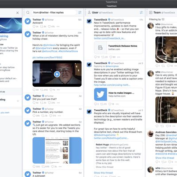Open column settings for the User column
The width and height of the screenshot is (177, 177).
(141, 12)
